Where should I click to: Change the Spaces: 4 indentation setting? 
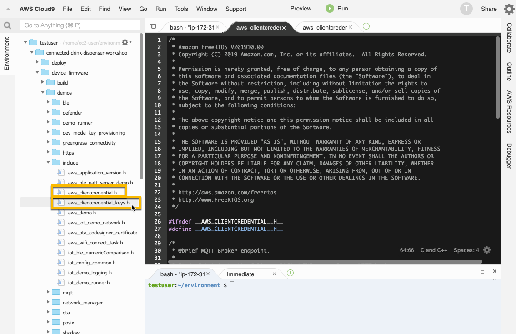point(466,250)
